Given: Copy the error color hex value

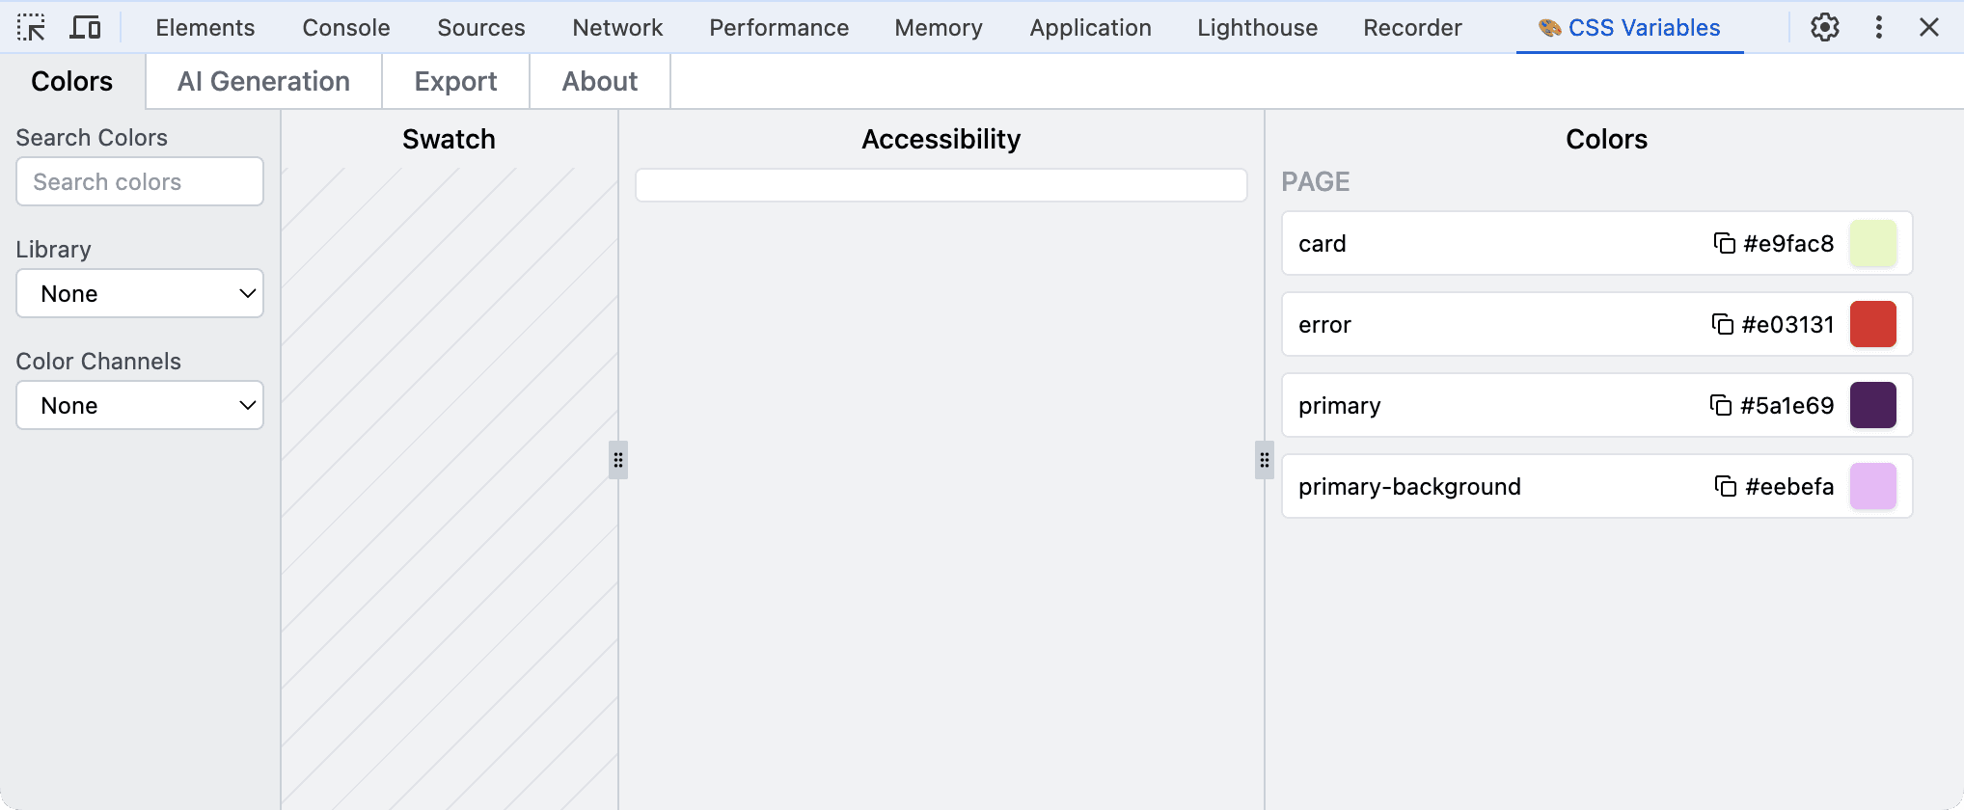Looking at the screenshot, I should tap(1722, 324).
